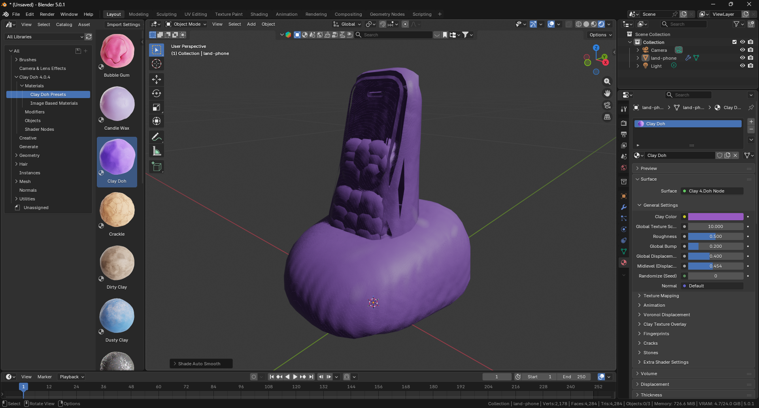This screenshot has width=759, height=408.
Task: Open the Physics properties tab
Action: point(624,229)
